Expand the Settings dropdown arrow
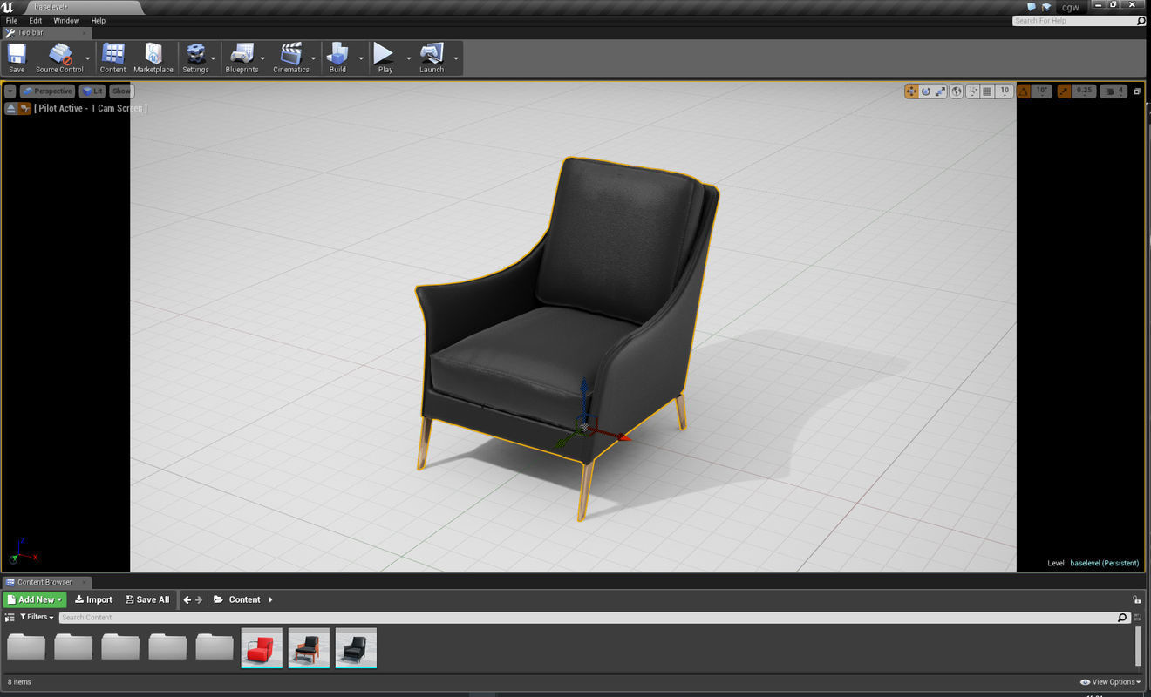The width and height of the screenshot is (1151, 697). click(x=214, y=59)
